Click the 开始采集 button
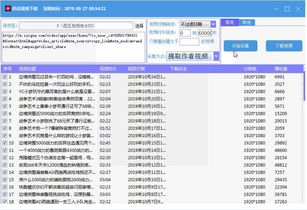 click(x=240, y=46)
